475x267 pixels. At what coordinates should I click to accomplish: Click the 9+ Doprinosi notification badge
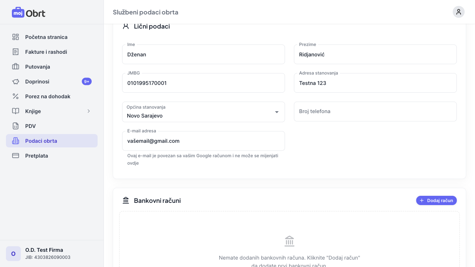86,82
